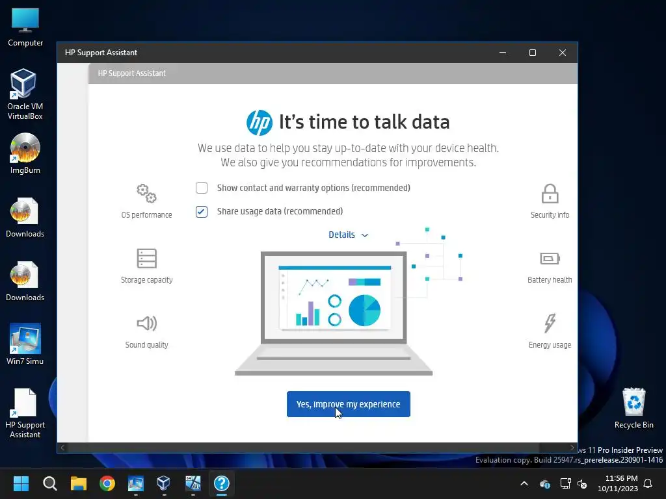Minimize the HP Support Assistant window
Image resolution: width=666 pixels, height=499 pixels.
pyautogui.click(x=503, y=53)
